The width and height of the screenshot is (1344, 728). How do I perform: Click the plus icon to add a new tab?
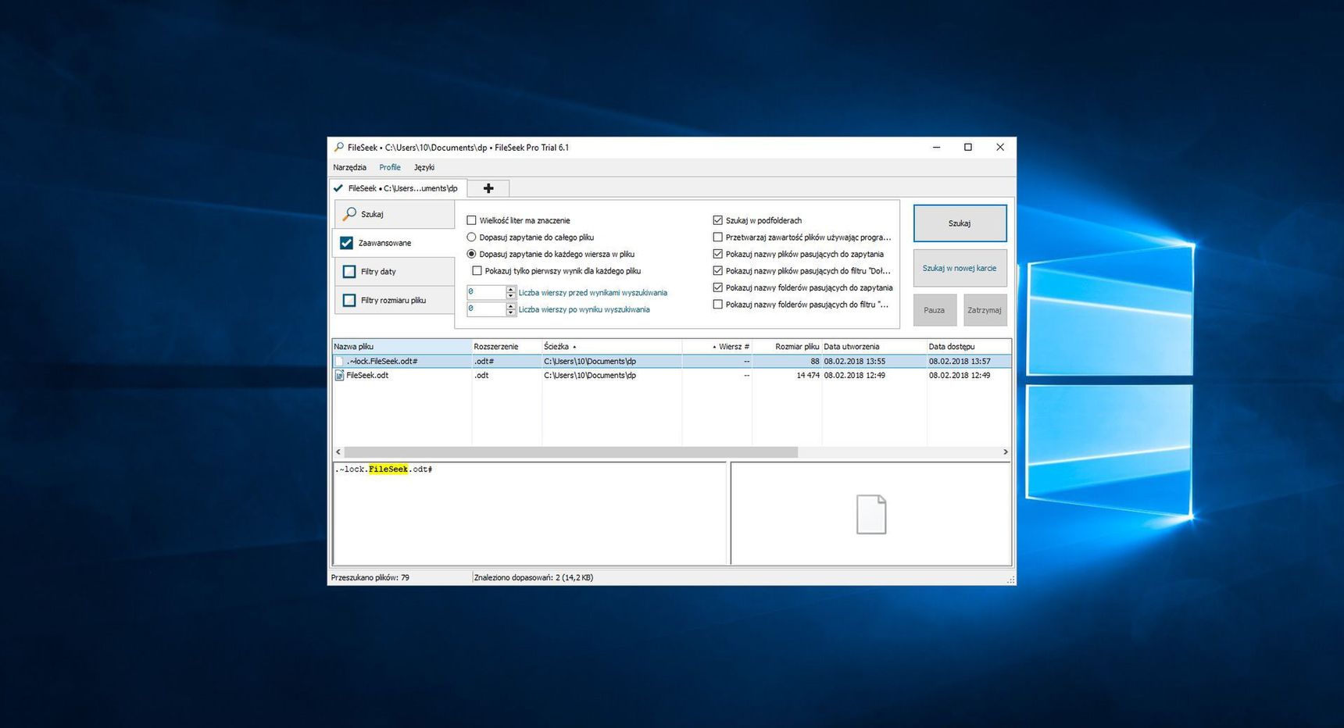tap(488, 188)
